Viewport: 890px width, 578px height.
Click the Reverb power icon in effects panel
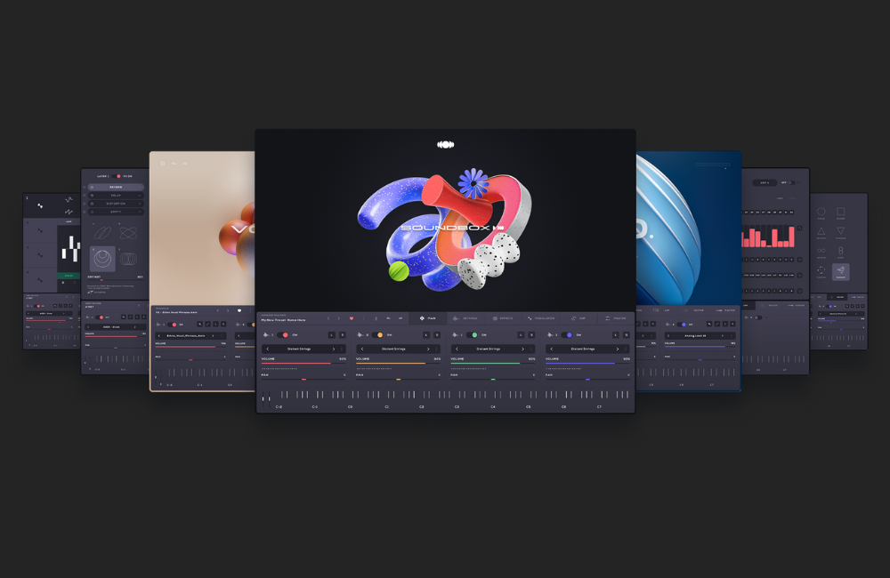pyautogui.click(x=92, y=188)
